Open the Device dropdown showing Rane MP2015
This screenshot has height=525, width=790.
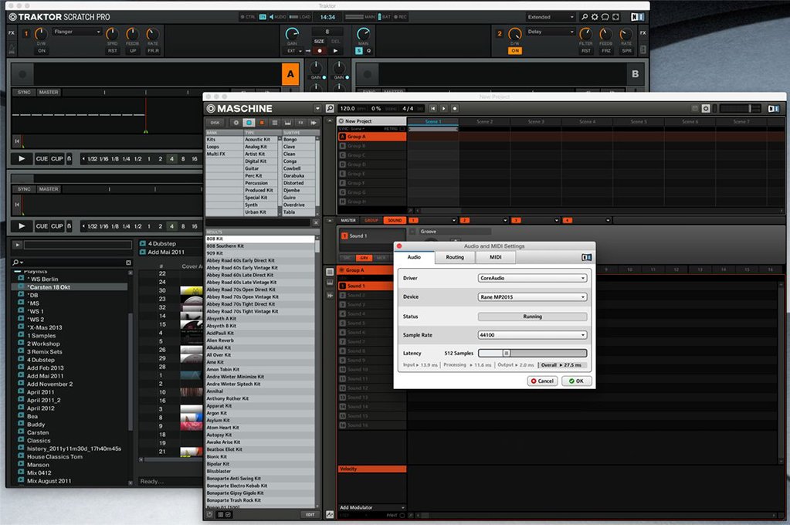[x=532, y=296]
